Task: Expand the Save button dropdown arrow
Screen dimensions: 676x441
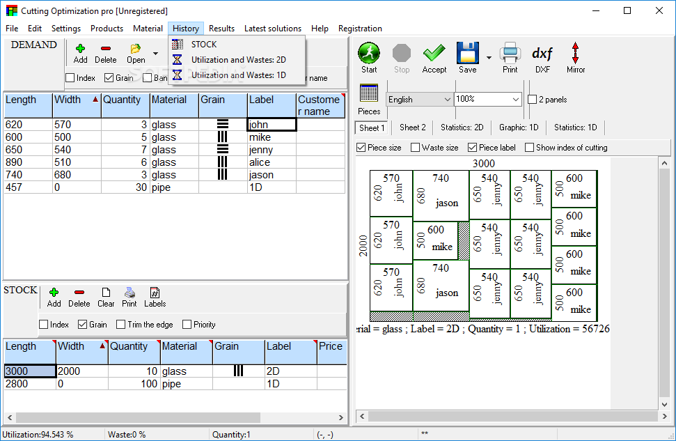Action: point(489,57)
